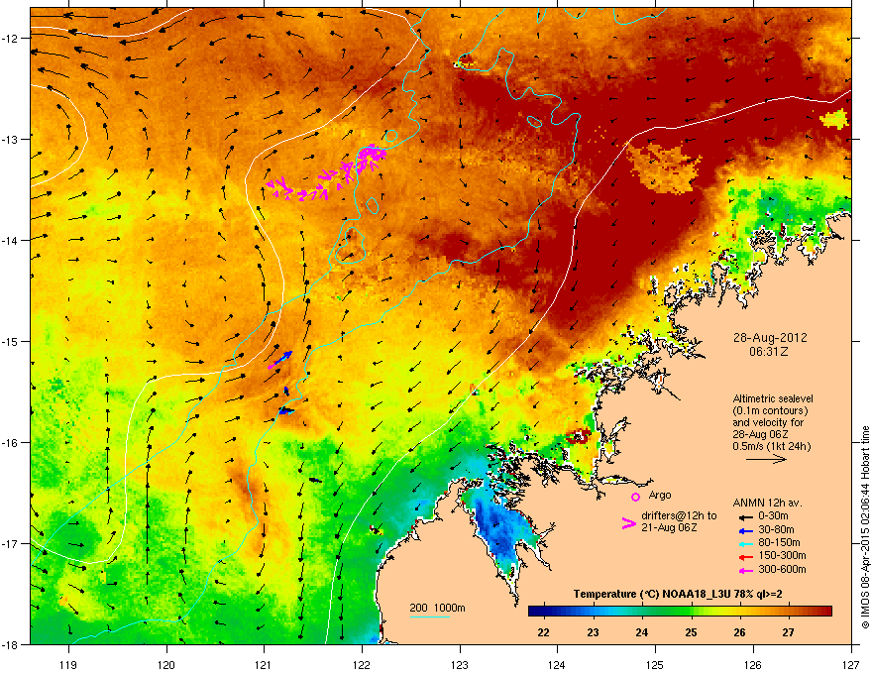Click the Temperature NOAA18_L3U title text

(678, 594)
